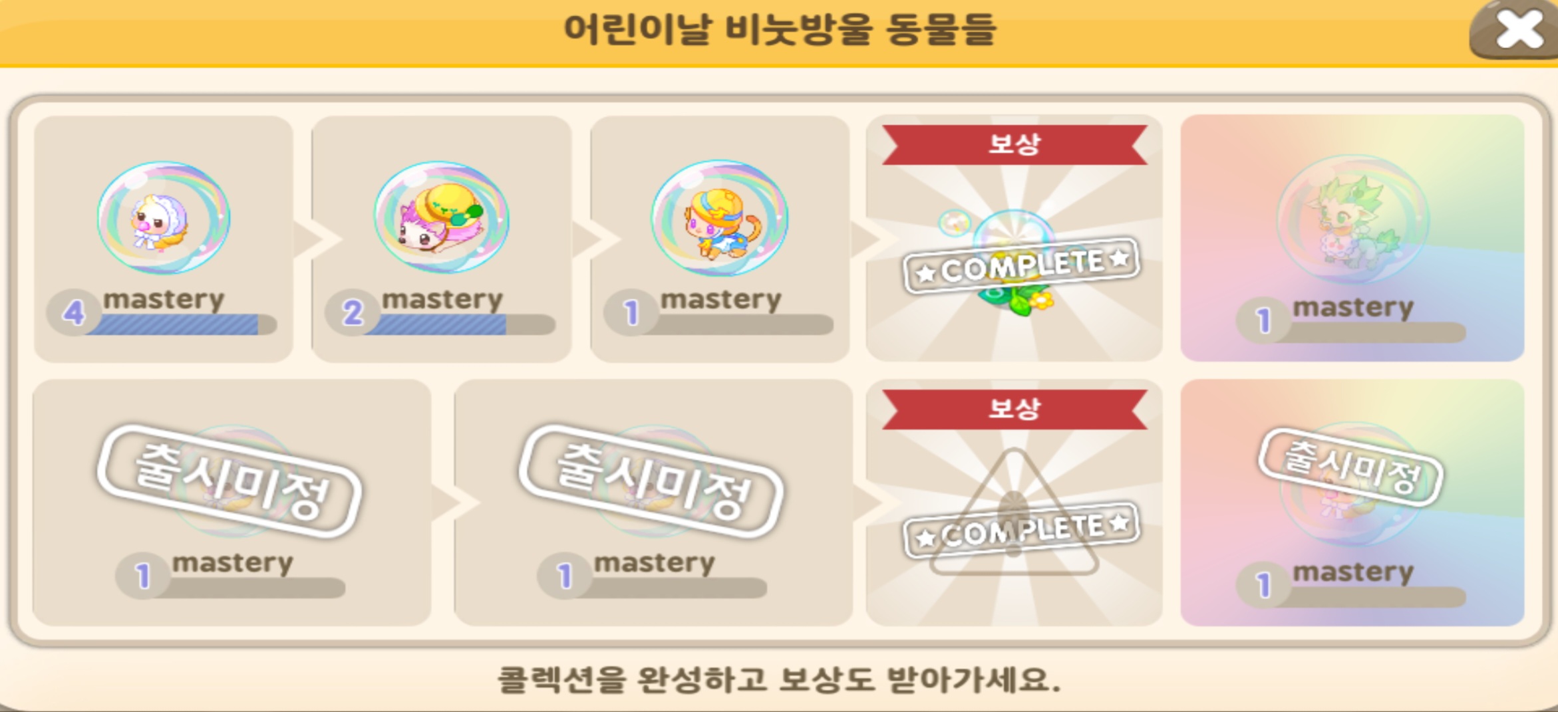This screenshot has height=712, width=1558.
Task: Select the second unreleased 출시미정 animal card
Action: point(653,503)
